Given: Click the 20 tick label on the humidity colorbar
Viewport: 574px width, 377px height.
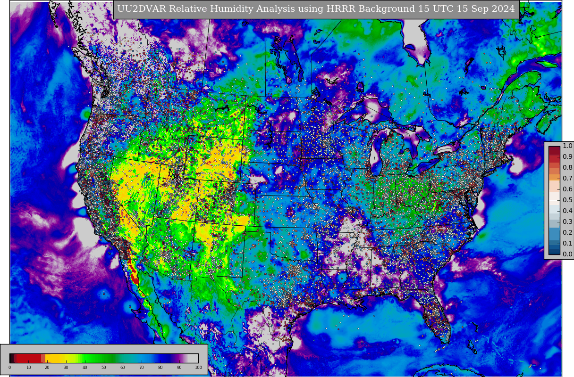Looking at the screenshot, I should (x=47, y=368).
